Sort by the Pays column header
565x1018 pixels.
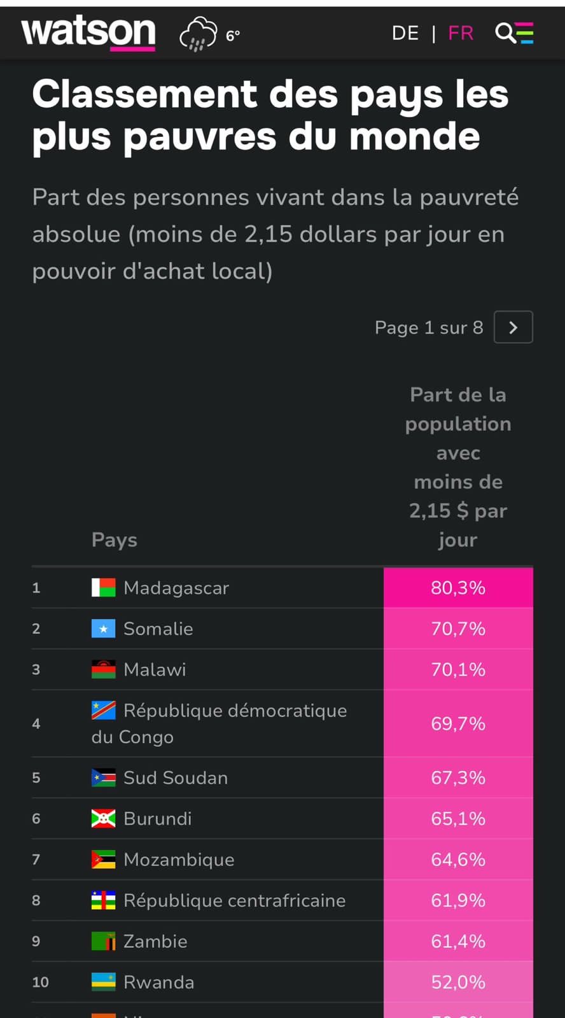[x=115, y=540]
